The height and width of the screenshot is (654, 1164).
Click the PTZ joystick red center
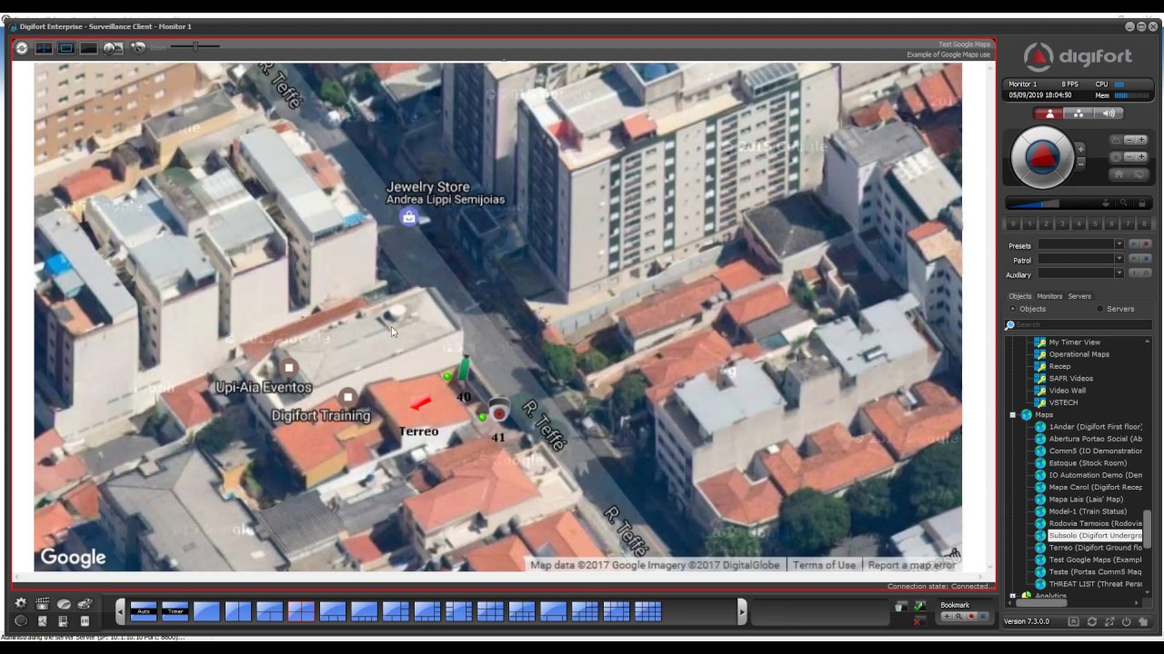(x=1042, y=157)
